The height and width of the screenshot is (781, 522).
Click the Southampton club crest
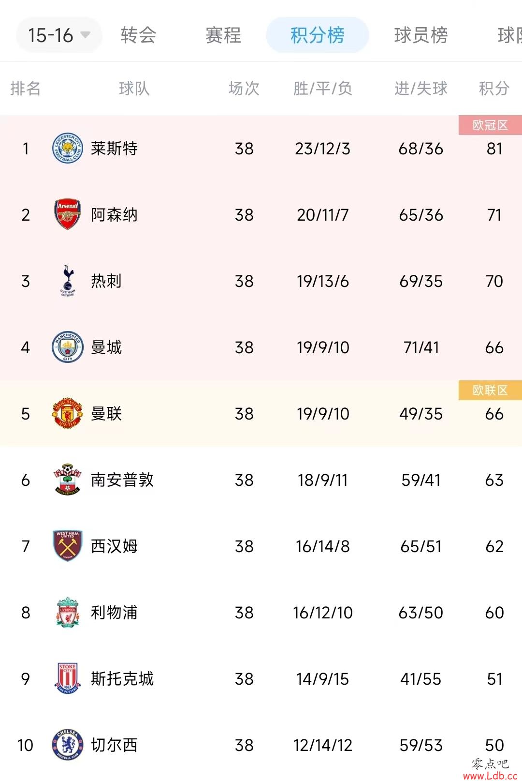click(x=67, y=480)
